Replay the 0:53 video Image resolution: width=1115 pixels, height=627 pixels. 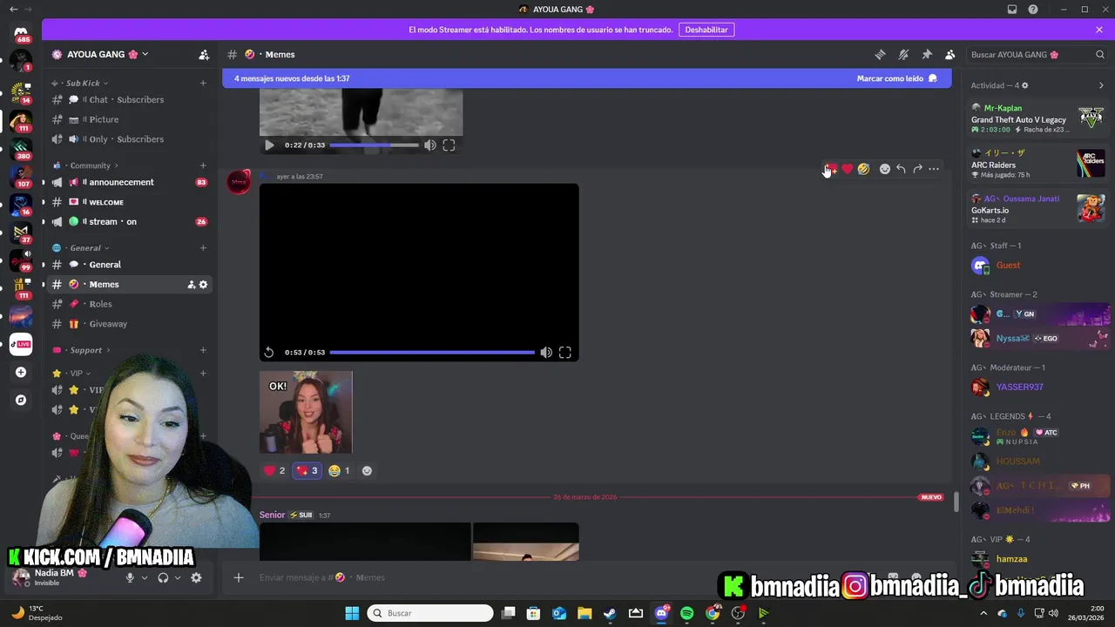(269, 352)
